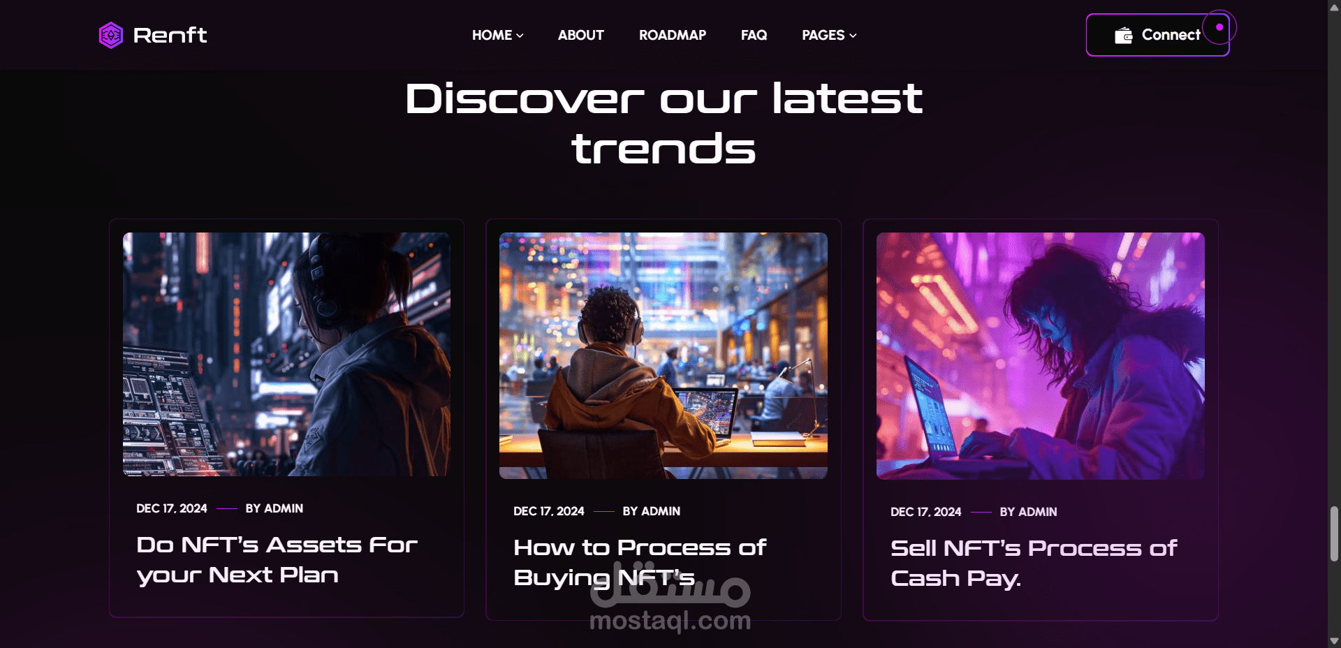Click the DEC 17, 2024 date of third post
Image resolution: width=1341 pixels, height=648 pixels.
point(925,512)
